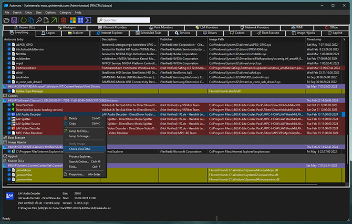Uncheck the NVHDA entry checkbox
The image size is (352, 224).
[9, 54]
